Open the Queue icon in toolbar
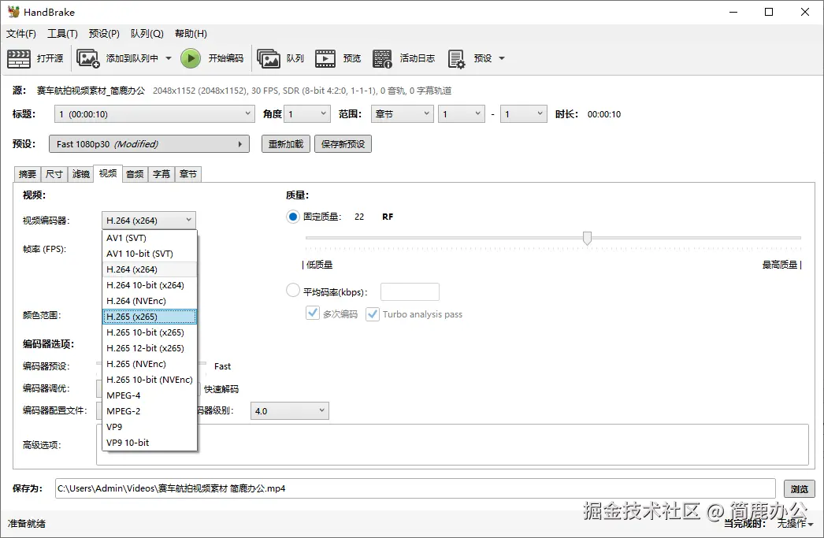The width and height of the screenshot is (824, 538). 269,58
